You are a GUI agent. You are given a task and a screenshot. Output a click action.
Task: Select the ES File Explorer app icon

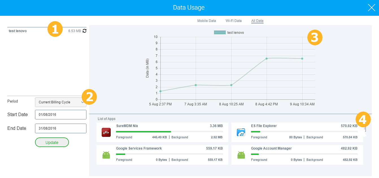click(x=241, y=132)
